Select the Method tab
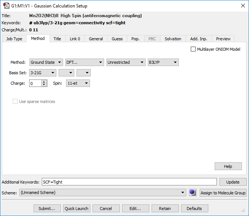 (38, 38)
